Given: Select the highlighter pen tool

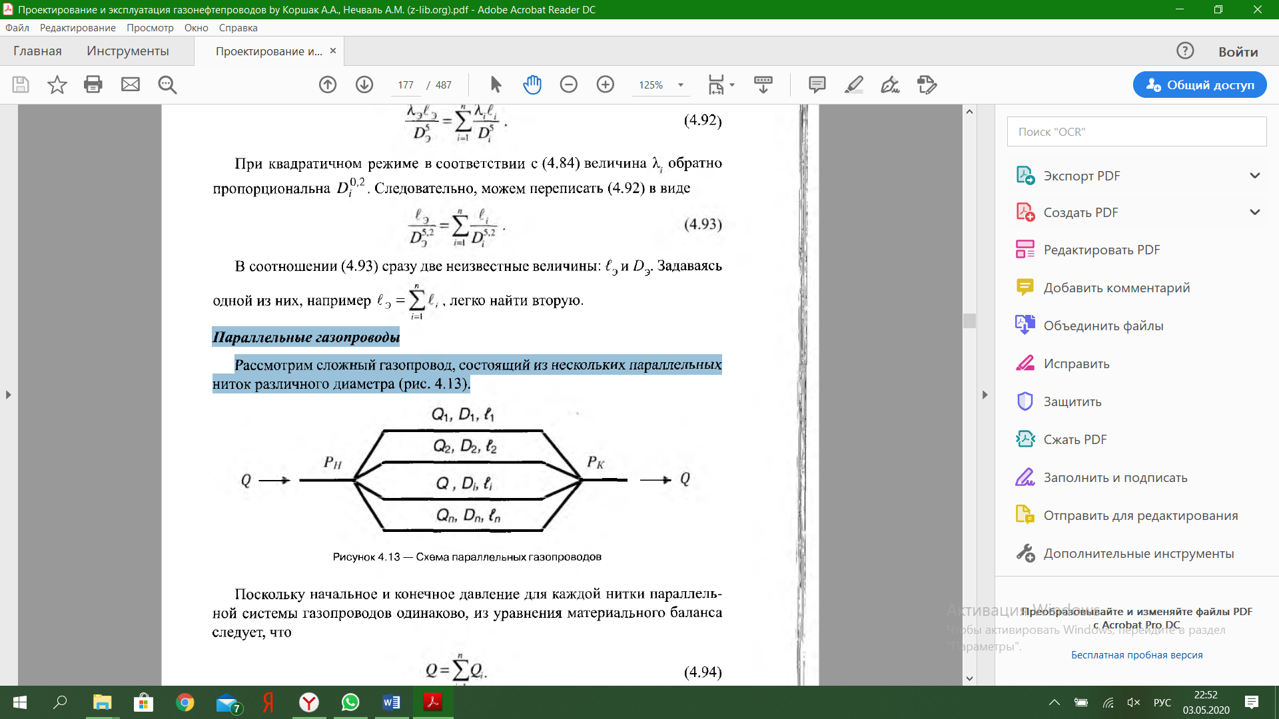Looking at the screenshot, I should point(854,85).
